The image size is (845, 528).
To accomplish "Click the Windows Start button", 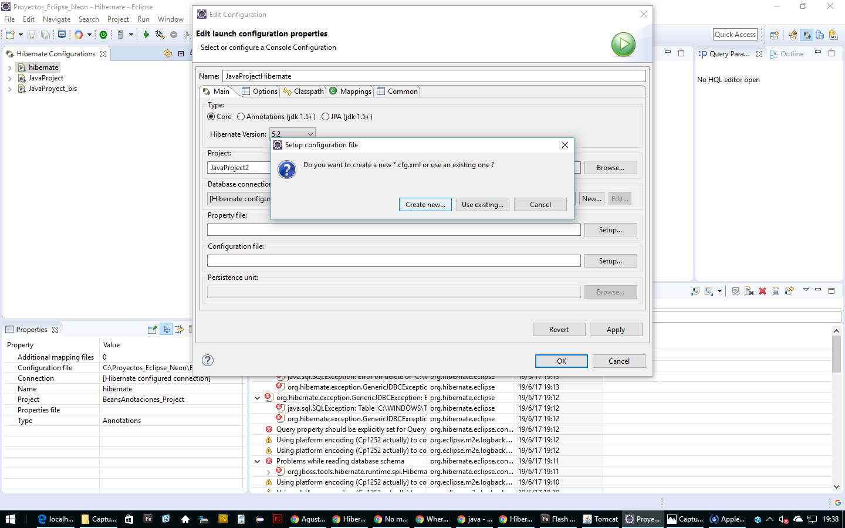I will pyautogui.click(x=11, y=519).
